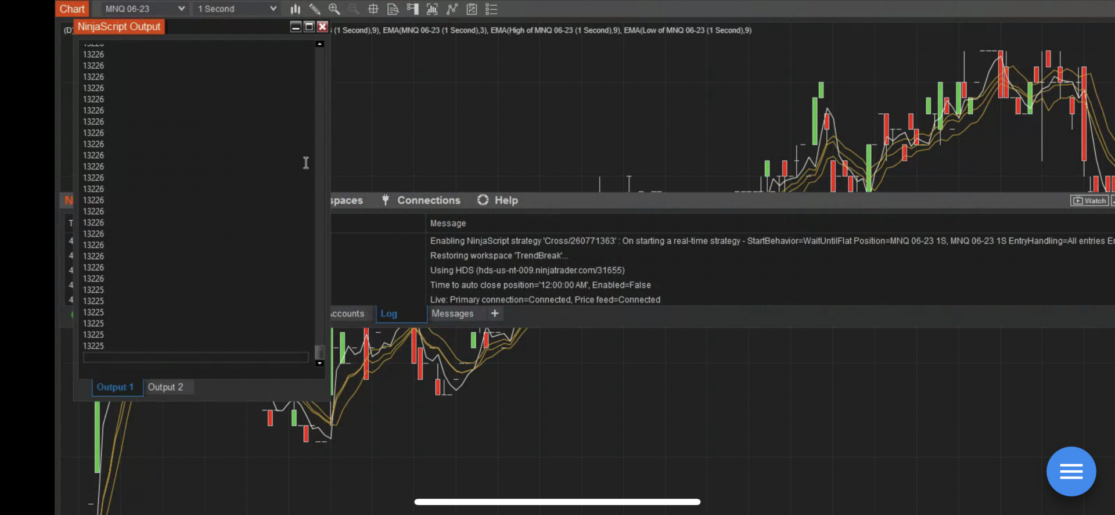
Task: Maximize the NinjaScript Output window
Action: (309, 27)
